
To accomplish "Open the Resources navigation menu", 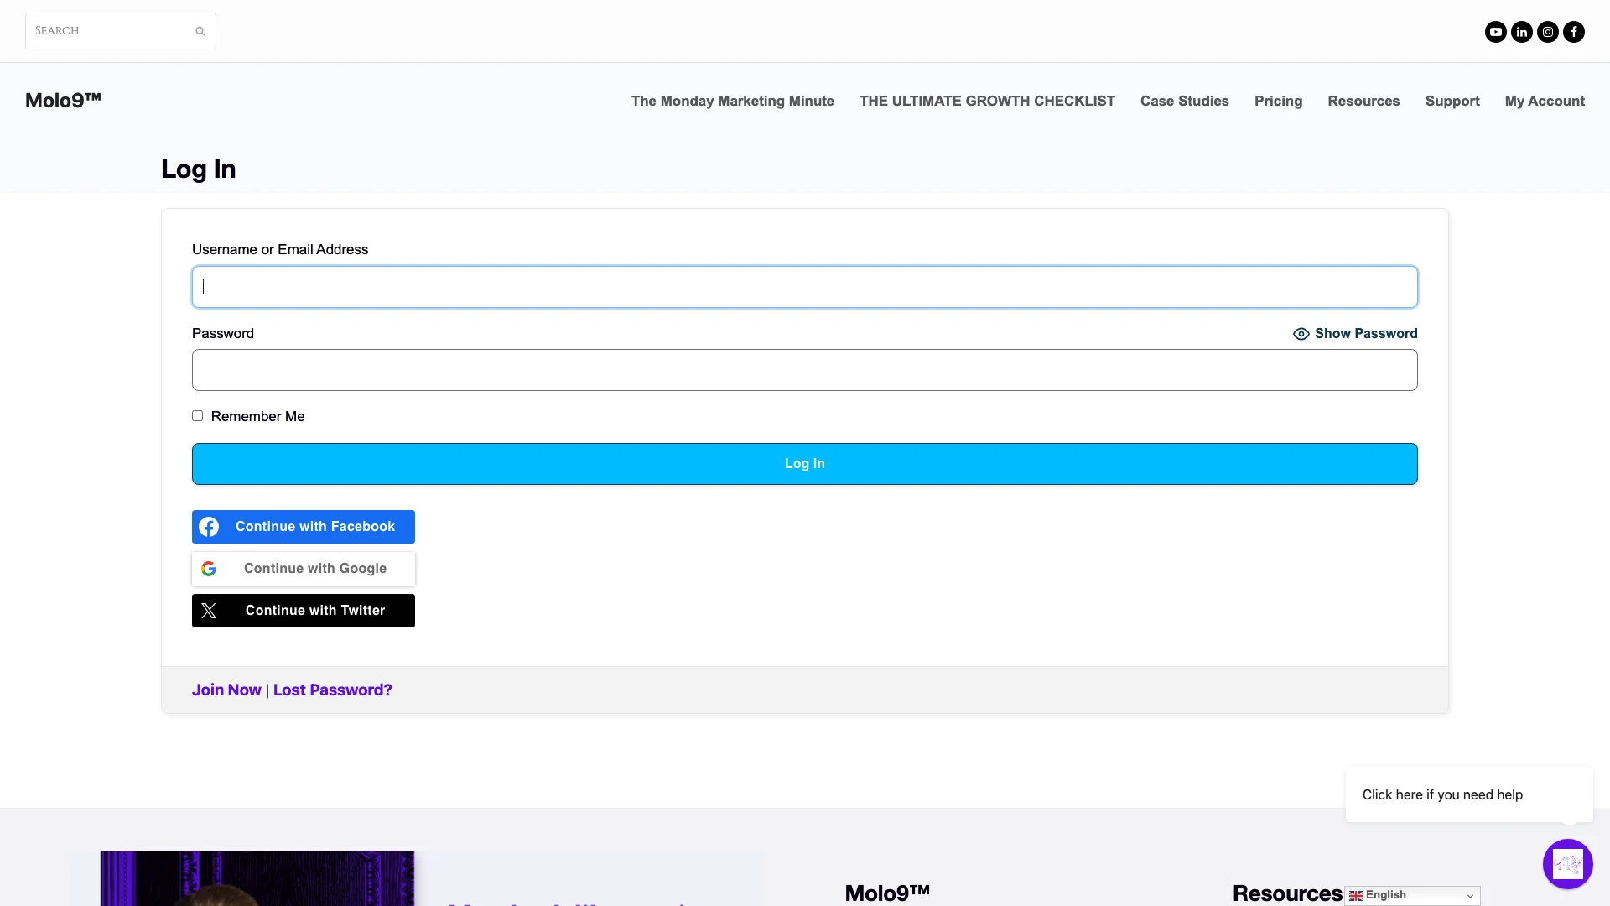I will coord(1363,101).
